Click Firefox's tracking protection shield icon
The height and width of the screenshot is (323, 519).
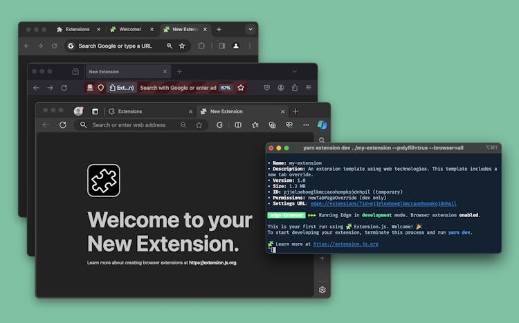(100, 88)
